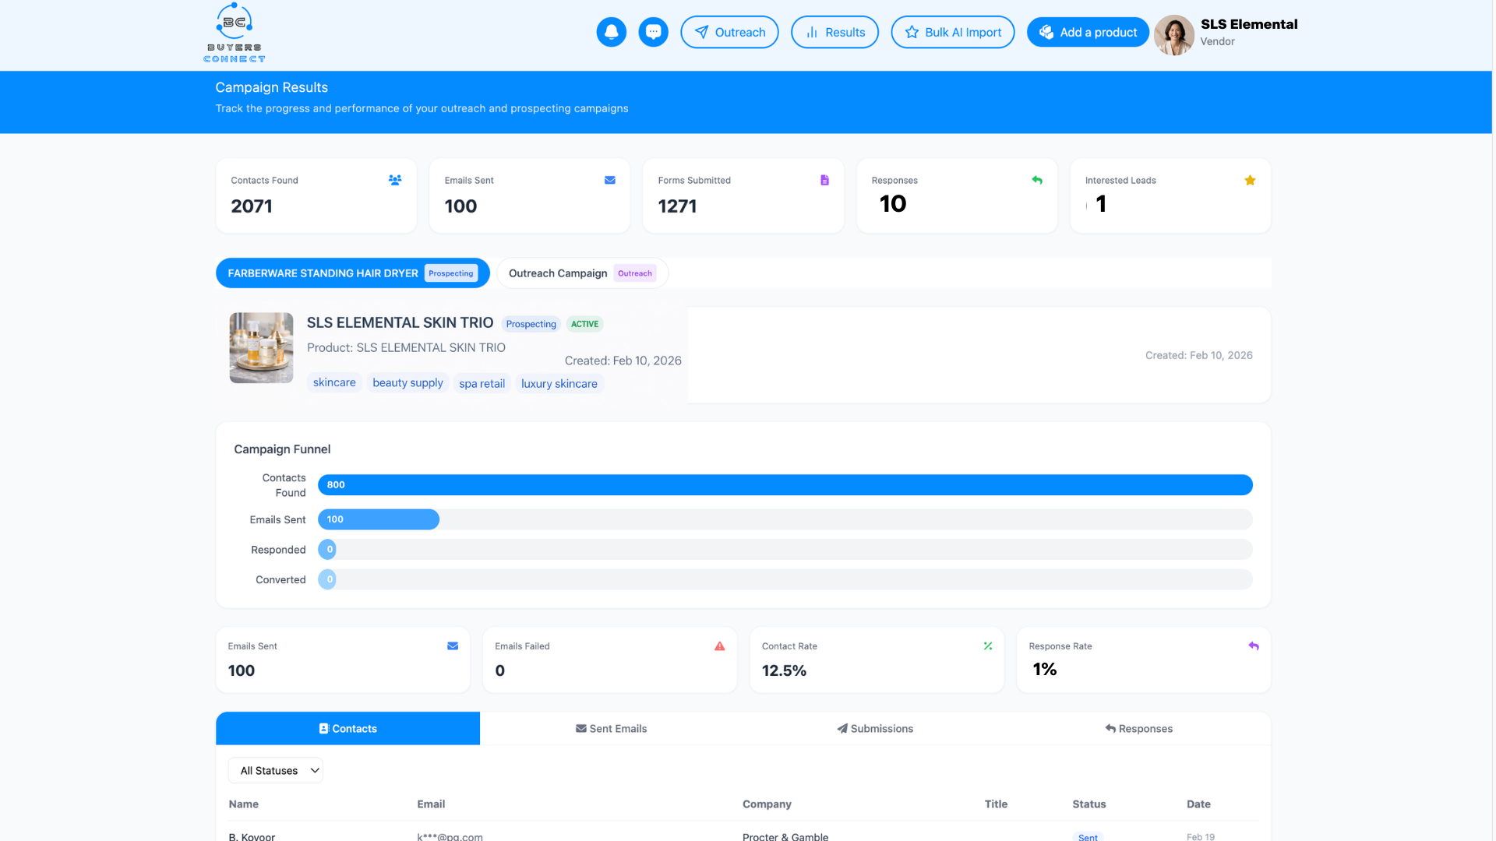This screenshot has width=1496, height=841.
Task: Click the Bulk AI Import button
Action: tap(952, 32)
